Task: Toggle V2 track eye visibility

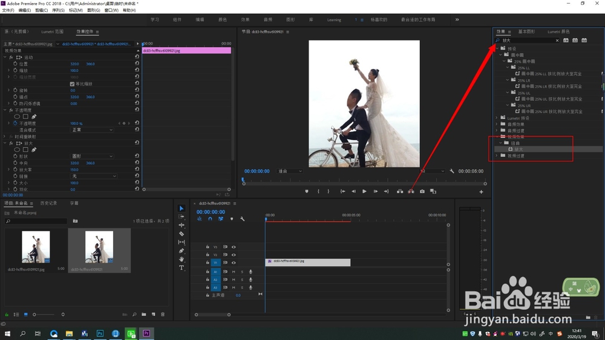Action: click(x=234, y=255)
